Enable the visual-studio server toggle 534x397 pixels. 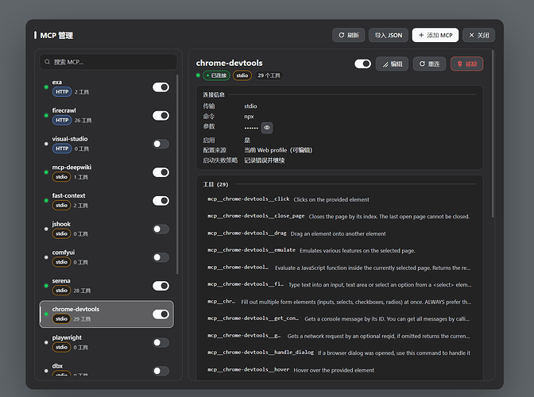point(161,144)
